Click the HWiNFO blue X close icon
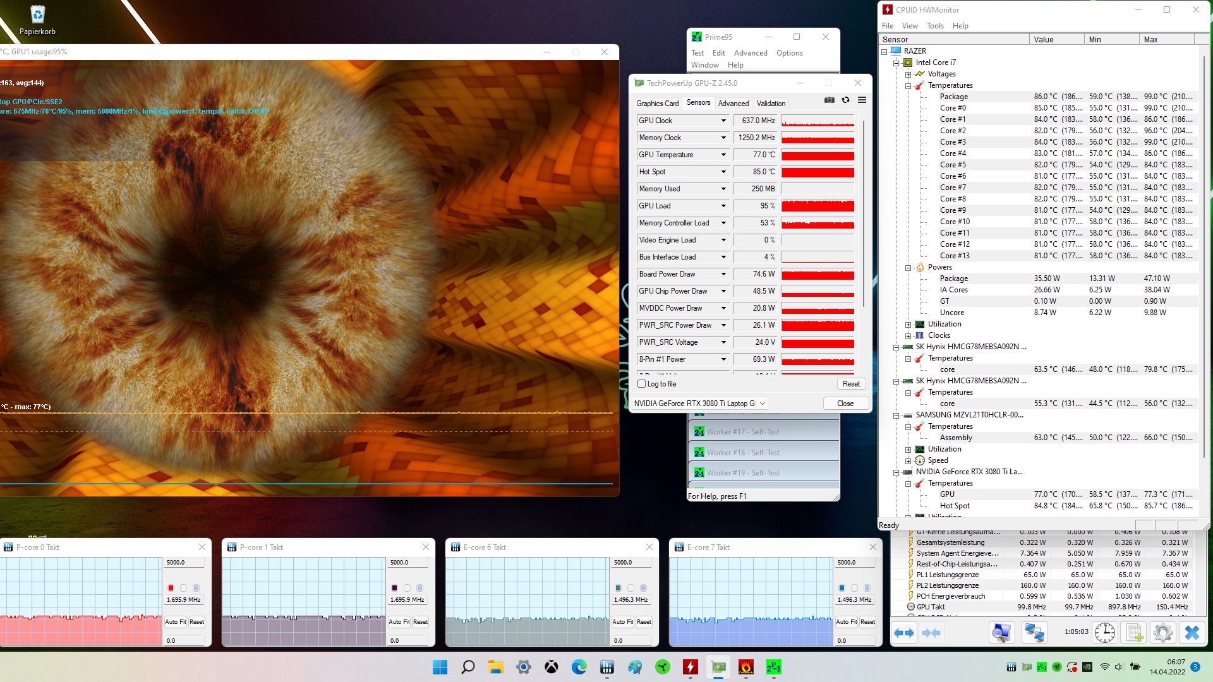The width and height of the screenshot is (1213, 682). click(x=1192, y=632)
